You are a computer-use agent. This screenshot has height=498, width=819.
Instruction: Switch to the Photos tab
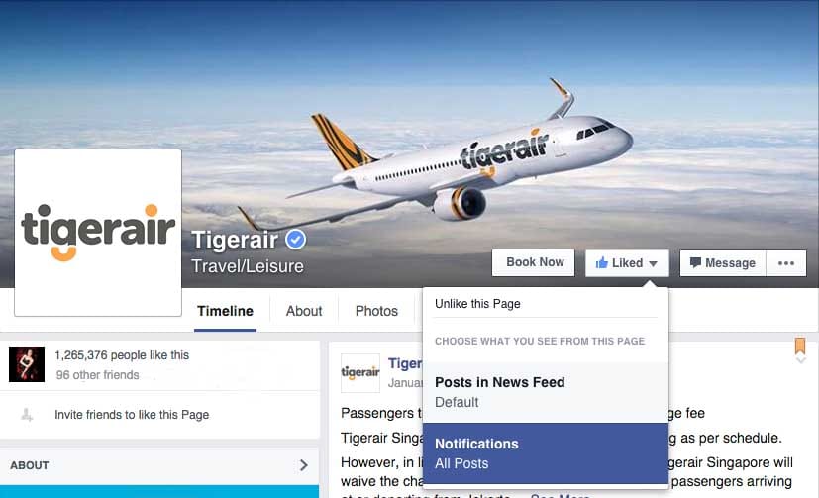(376, 311)
